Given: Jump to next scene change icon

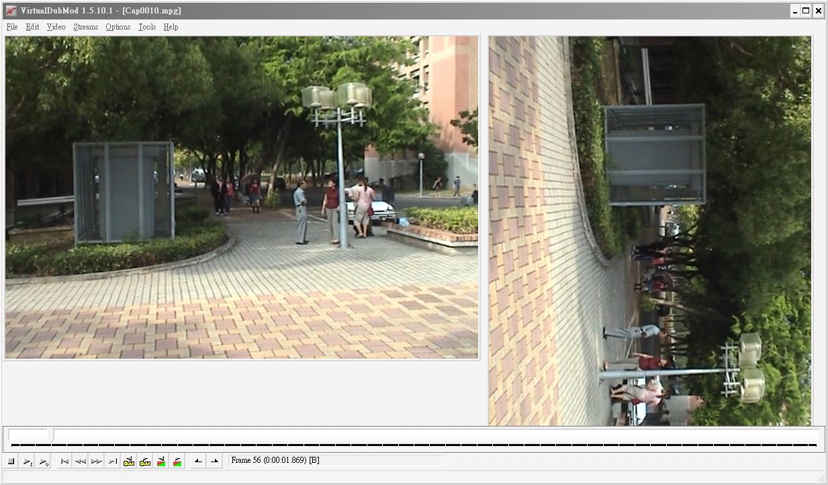Looking at the screenshot, I should click(177, 461).
